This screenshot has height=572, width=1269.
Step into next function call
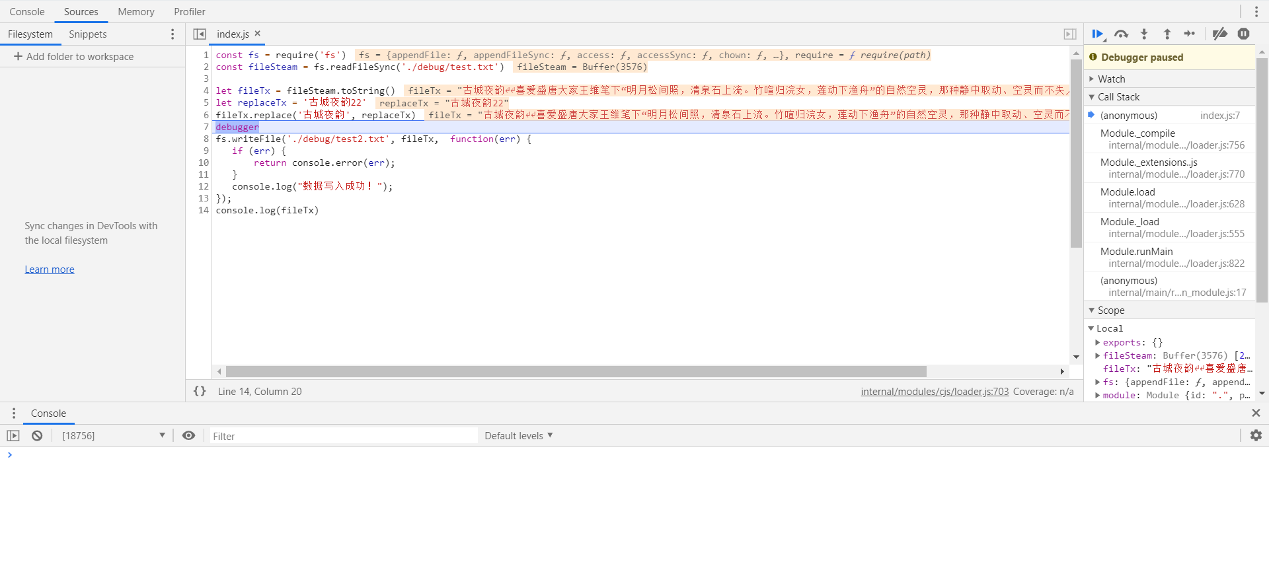point(1144,34)
